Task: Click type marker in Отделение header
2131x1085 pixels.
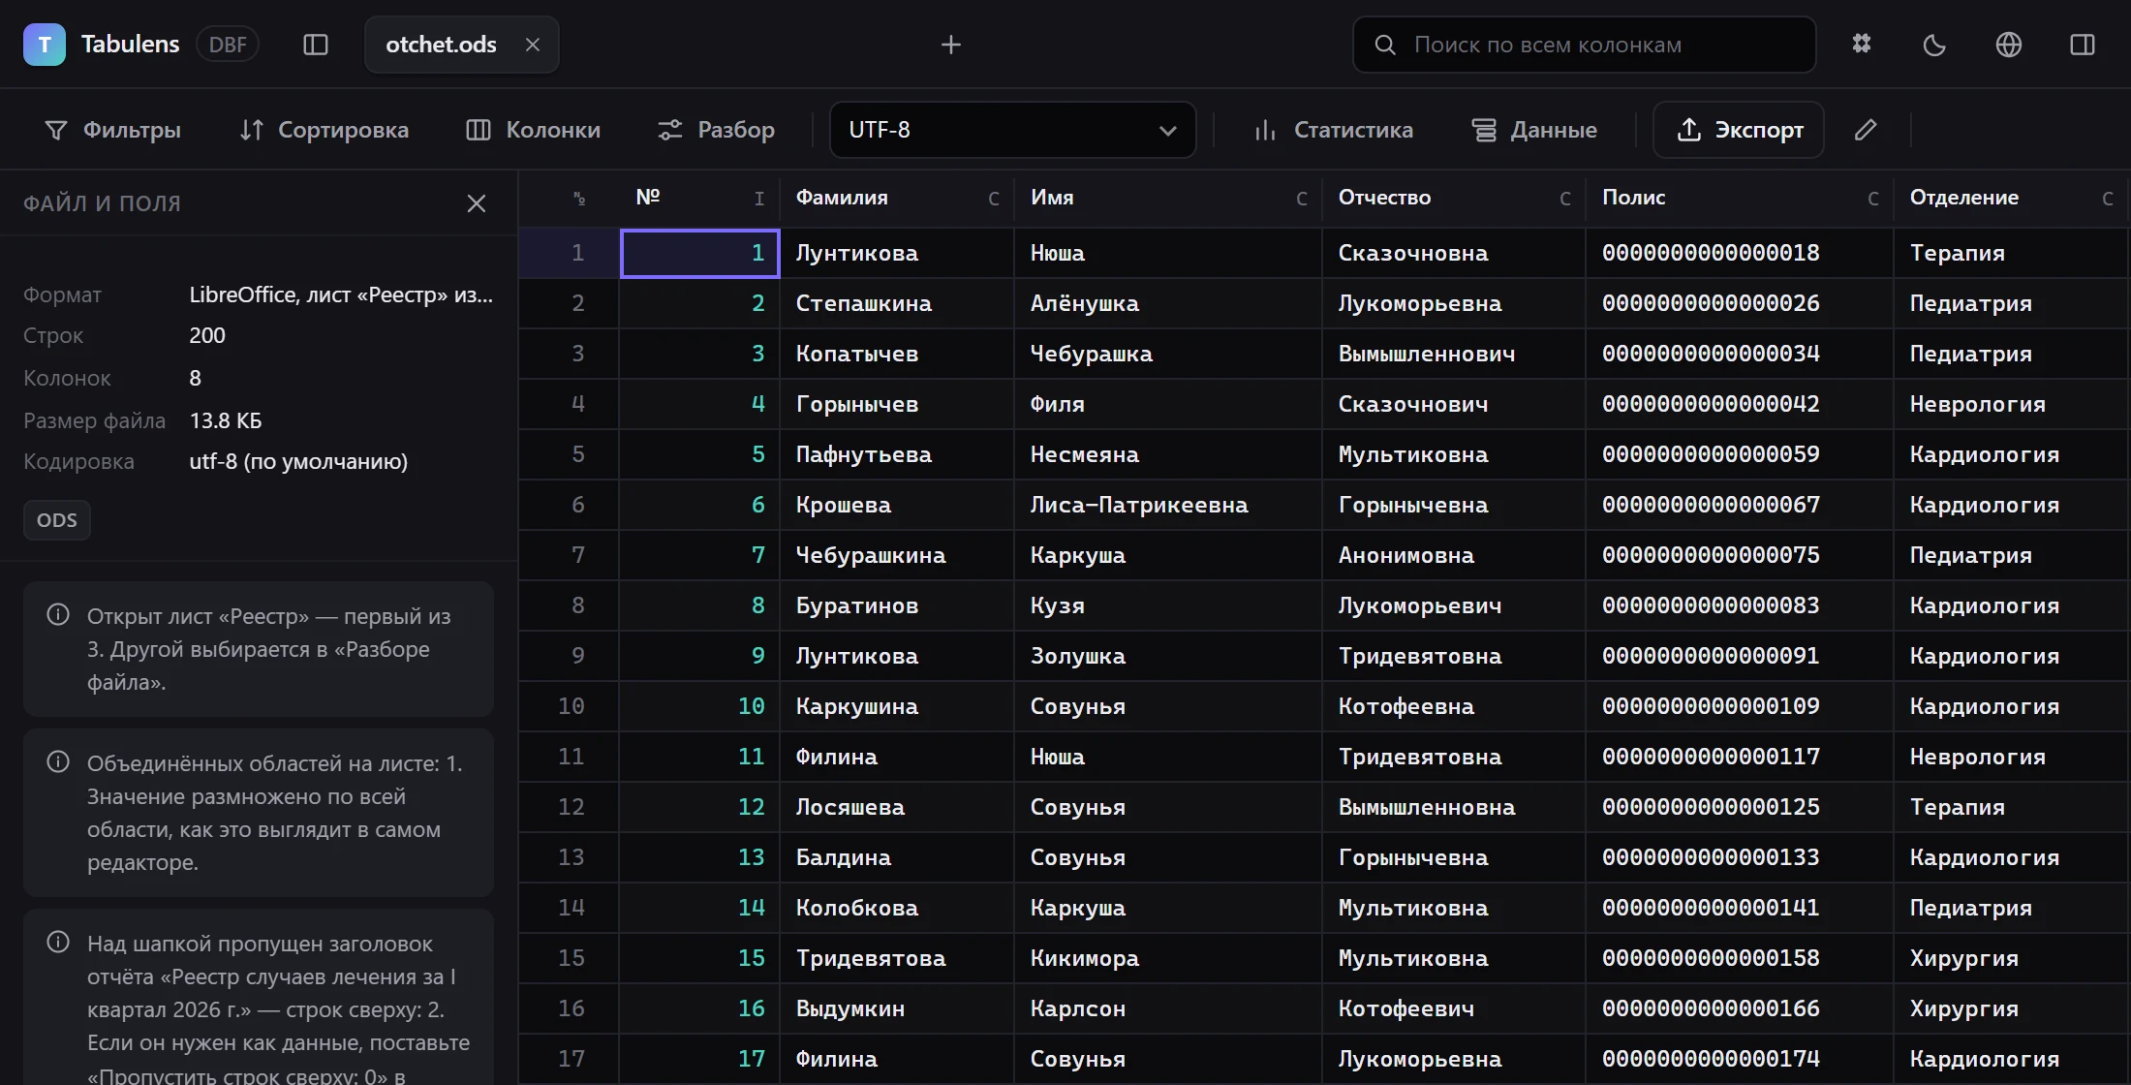Action: pos(2108,199)
